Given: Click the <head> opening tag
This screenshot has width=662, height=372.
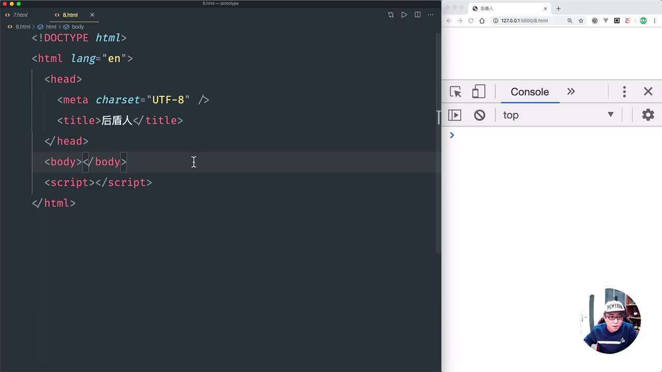Looking at the screenshot, I should point(63,79).
